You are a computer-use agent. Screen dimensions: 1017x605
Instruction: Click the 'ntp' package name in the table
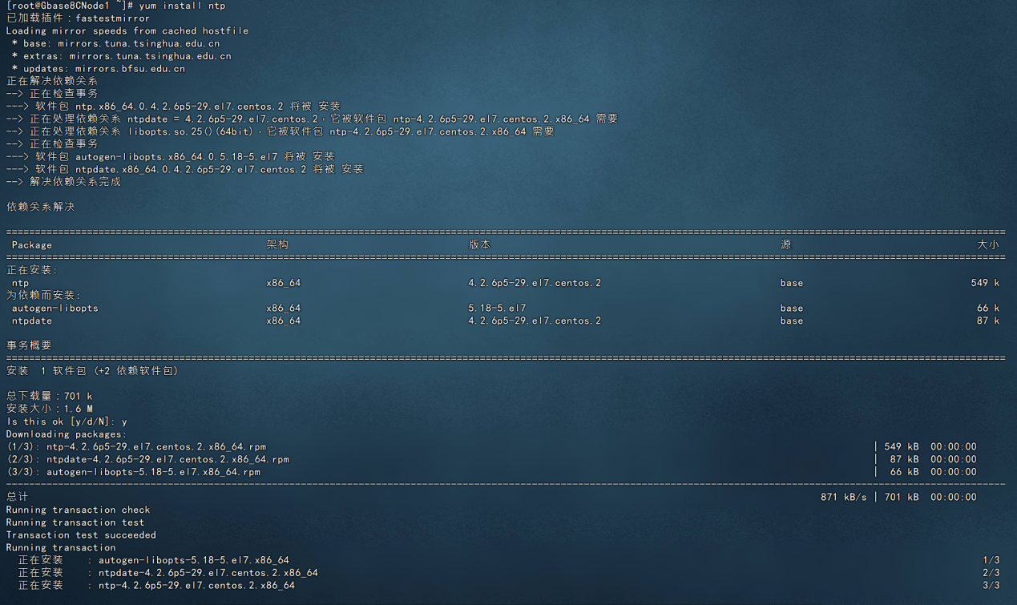20,283
